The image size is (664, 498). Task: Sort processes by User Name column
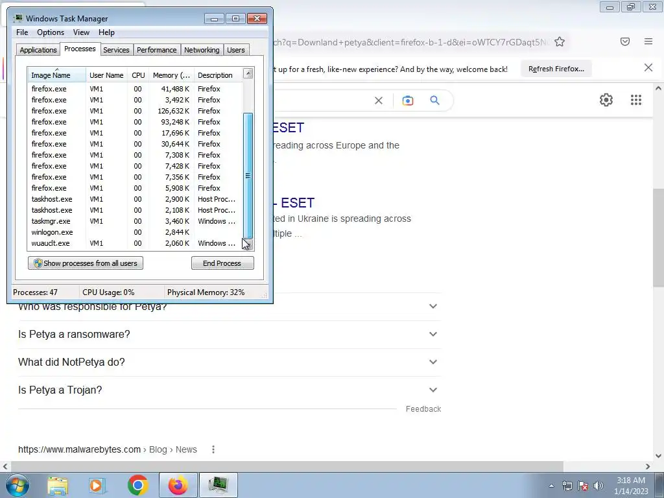coord(107,75)
